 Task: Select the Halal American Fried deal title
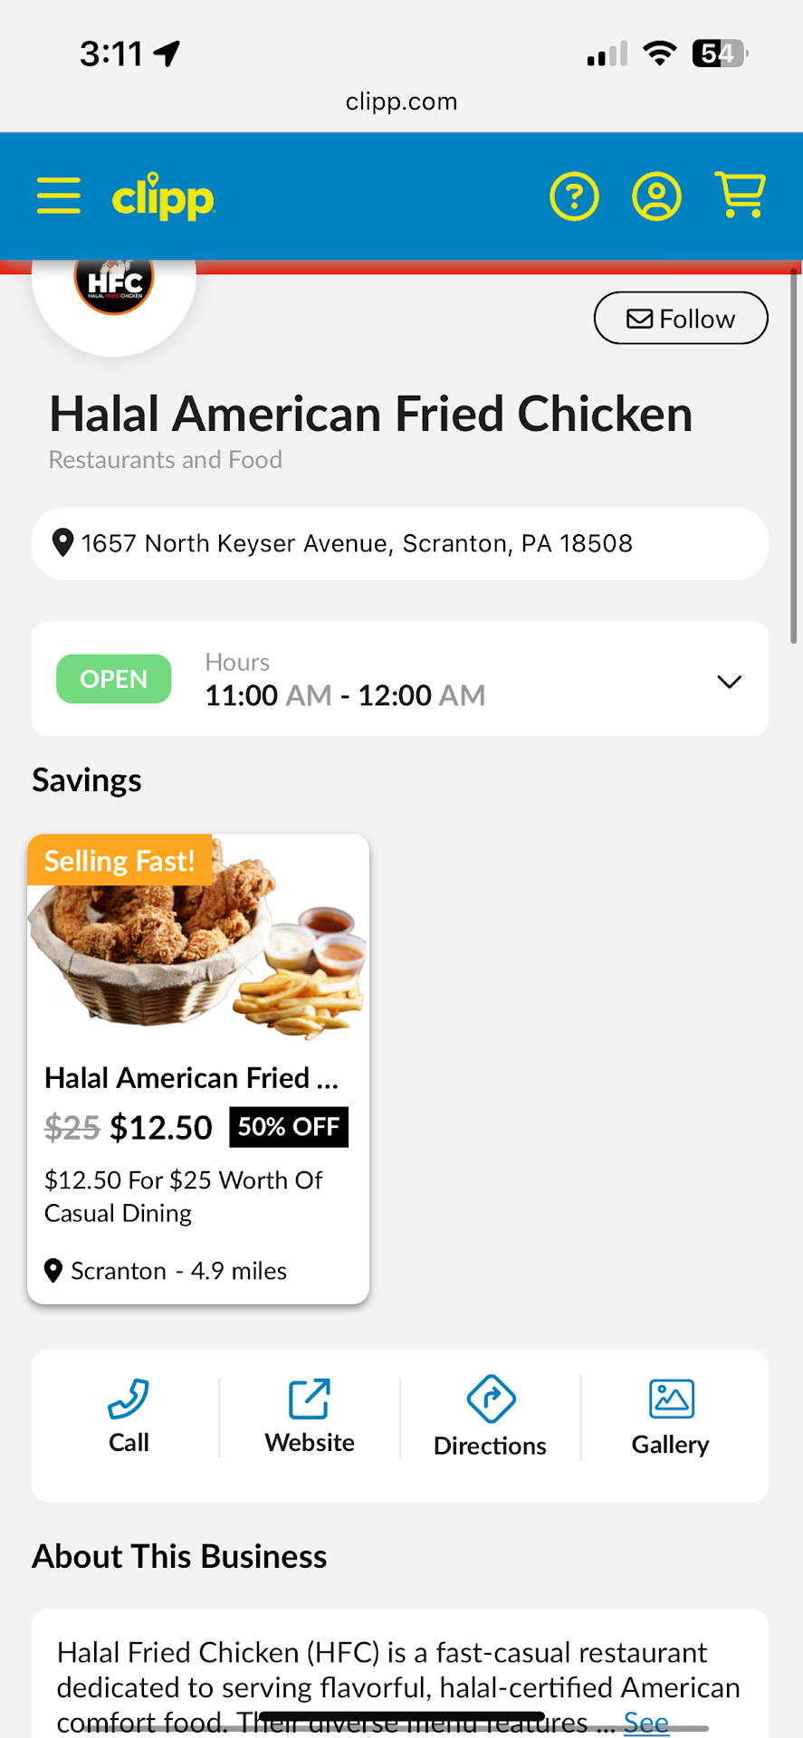pos(191,1078)
